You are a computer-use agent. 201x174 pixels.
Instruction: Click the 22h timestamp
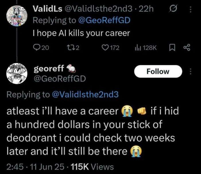pos(146,9)
